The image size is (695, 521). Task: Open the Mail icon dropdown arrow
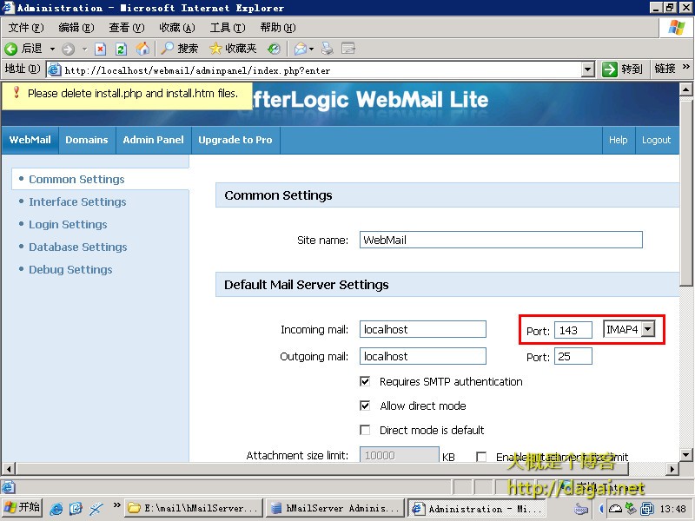click(x=312, y=49)
